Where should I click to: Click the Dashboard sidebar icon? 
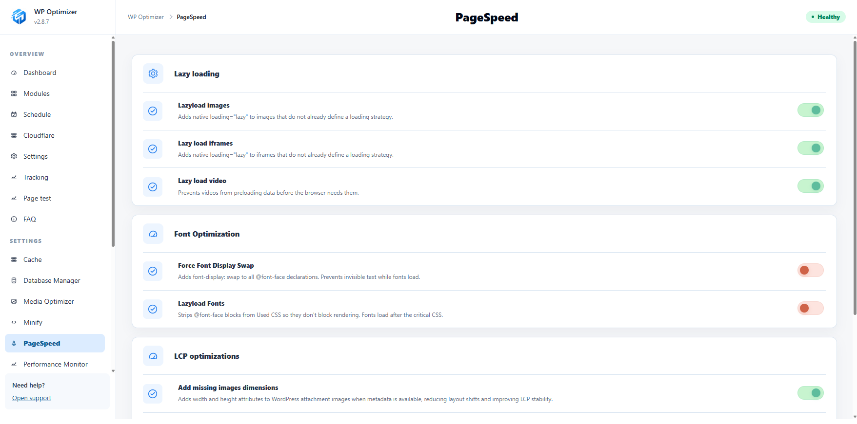point(14,73)
